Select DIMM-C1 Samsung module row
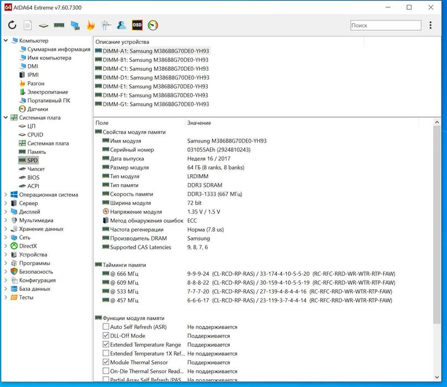This screenshot has height=387, width=447. 152,69
